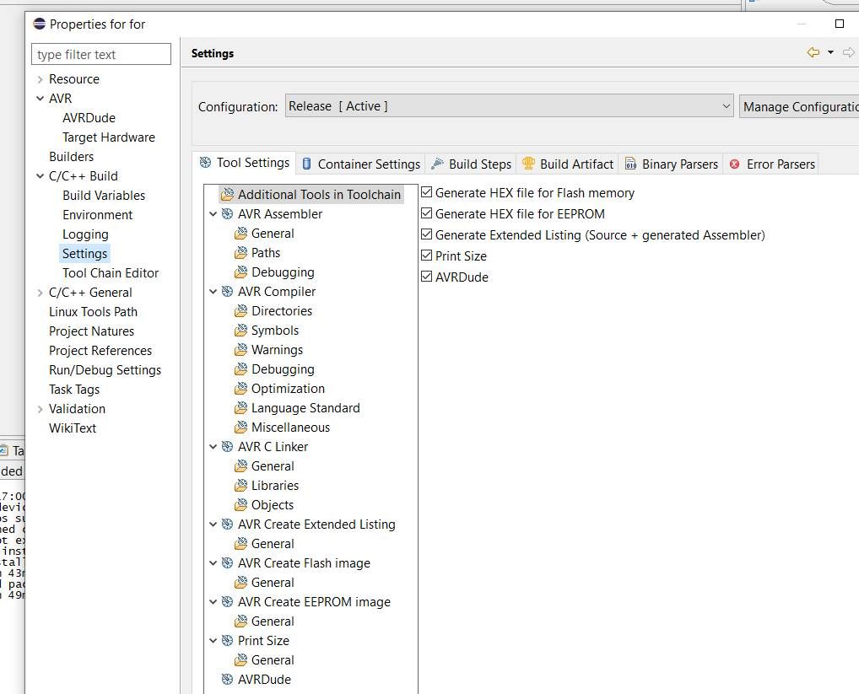859x694 pixels.
Task: Click the Print Size tool icon in tree
Action: pyautogui.click(x=227, y=640)
